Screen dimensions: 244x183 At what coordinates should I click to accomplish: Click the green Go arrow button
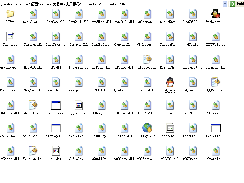pyautogui.click(x=232, y=4)
